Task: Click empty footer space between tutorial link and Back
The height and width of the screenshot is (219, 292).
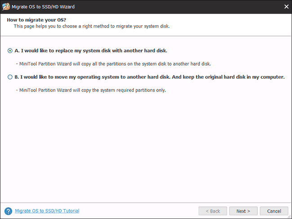Action: [139, 211]
